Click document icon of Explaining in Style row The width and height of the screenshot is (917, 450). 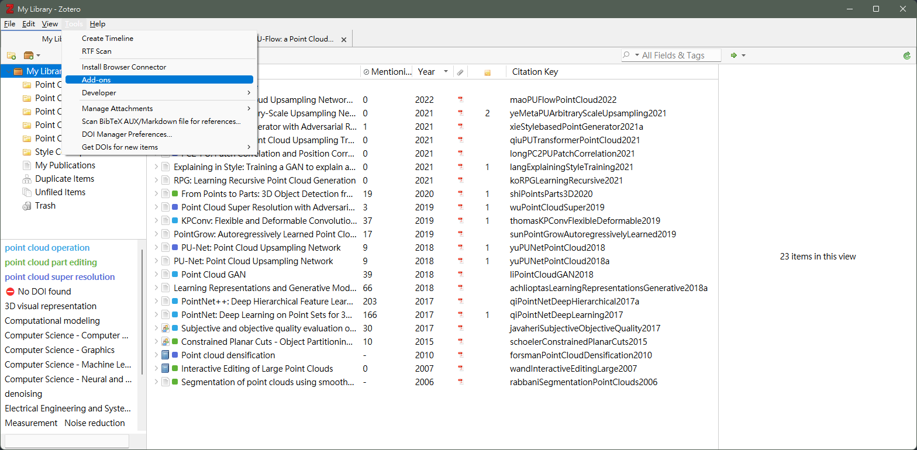tap(165, 167)
